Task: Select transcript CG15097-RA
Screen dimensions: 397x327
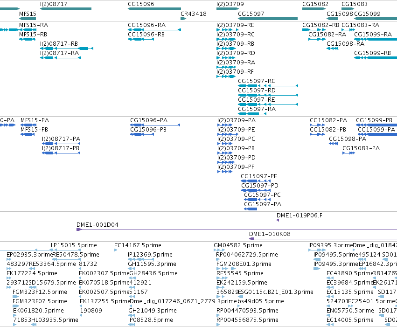Action: (252, 114)
